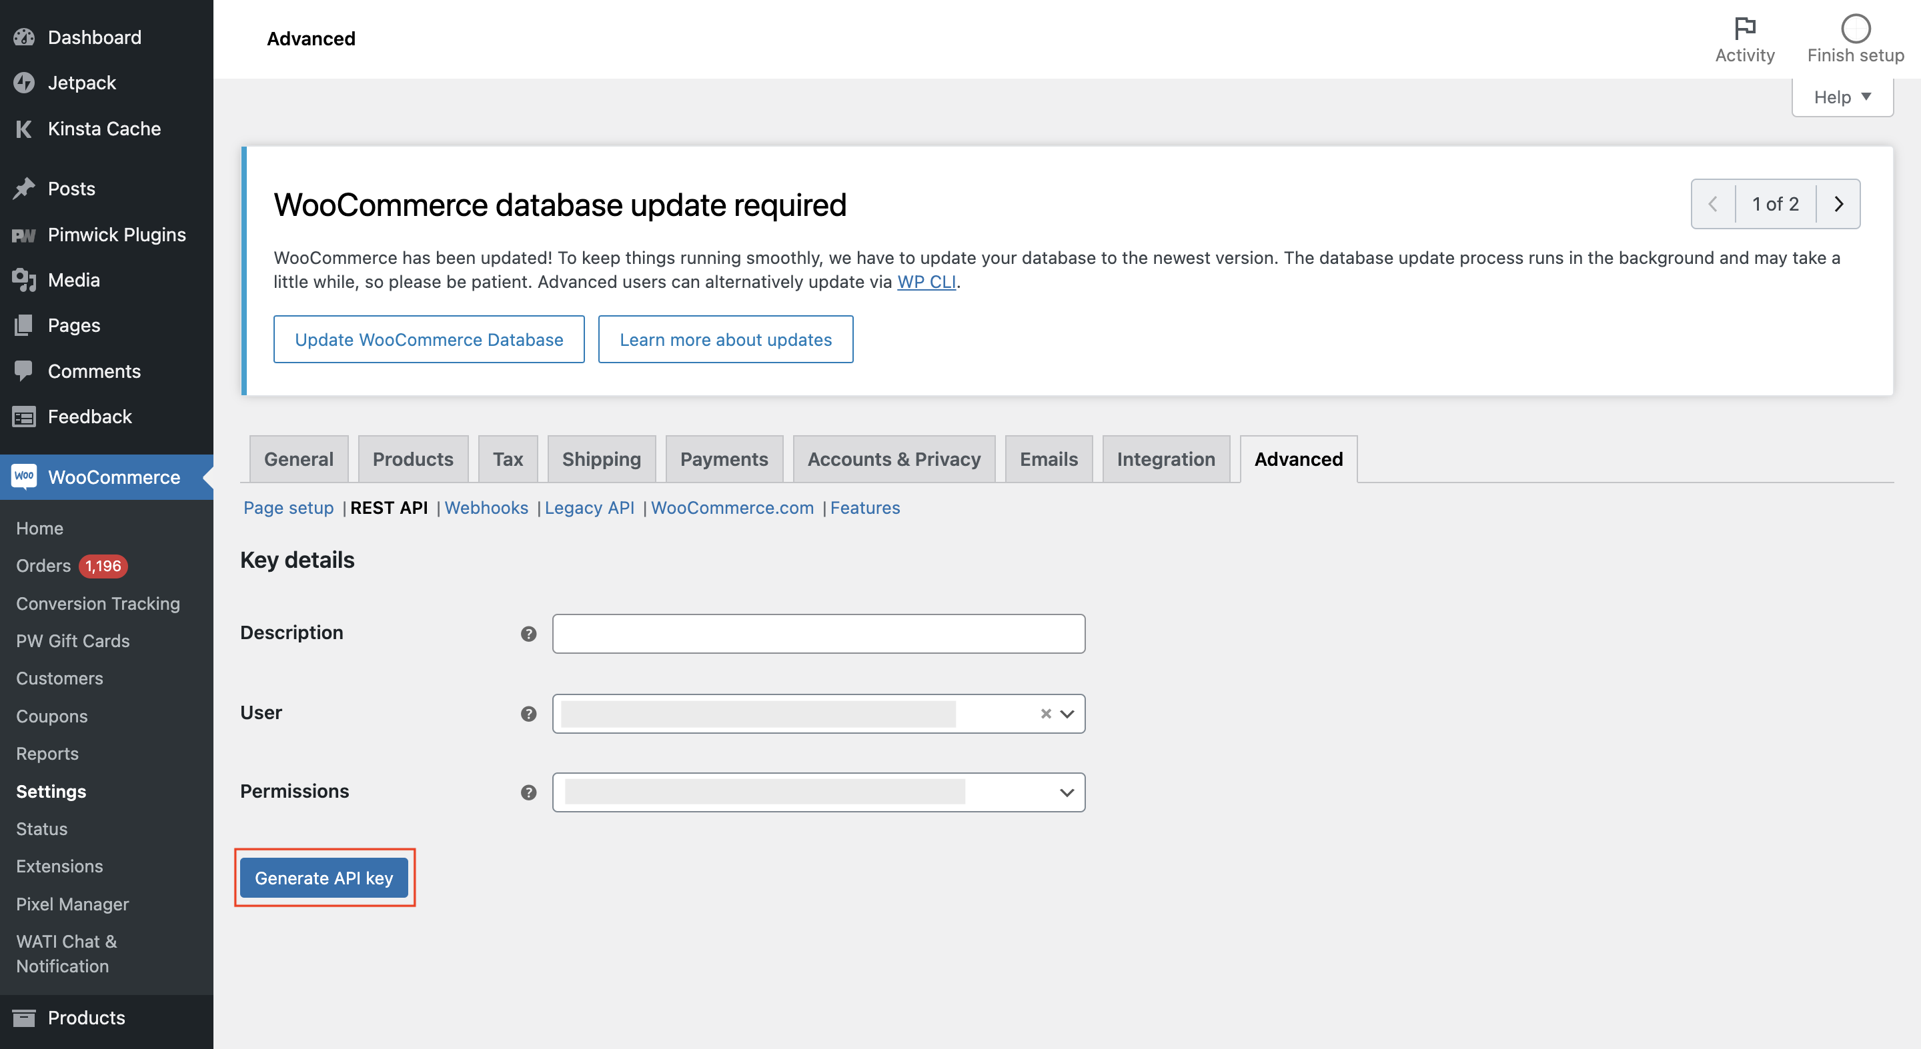Open the Webhooks sub-link
Viewport: 1921px width, 1049px height.
click(x=486, y=507)
